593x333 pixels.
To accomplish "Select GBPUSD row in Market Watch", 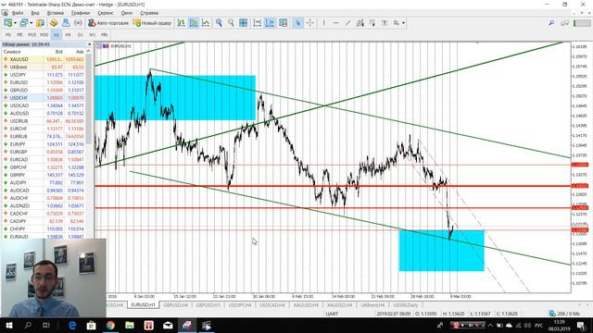I will pos(44,91).
